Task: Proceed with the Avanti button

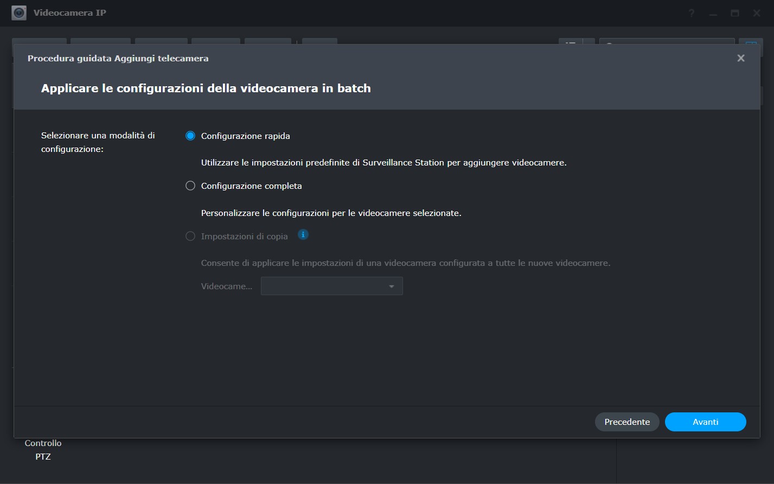Action: point(705,422)
